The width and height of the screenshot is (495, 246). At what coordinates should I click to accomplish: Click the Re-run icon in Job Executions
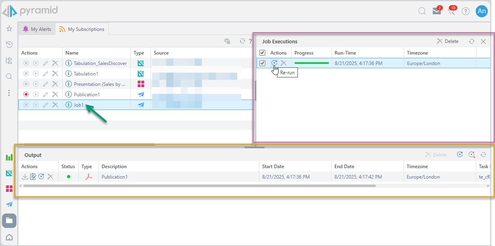(274, 63)
